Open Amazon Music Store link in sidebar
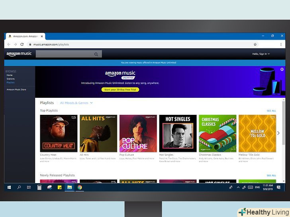 [16, 89]
